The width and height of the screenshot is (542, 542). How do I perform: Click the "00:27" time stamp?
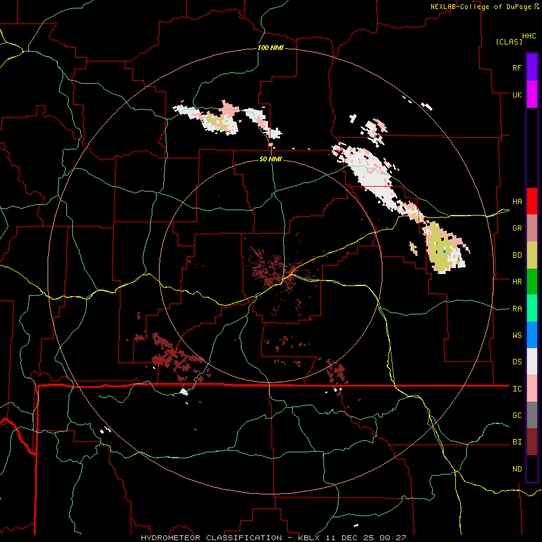coord(393,538)
